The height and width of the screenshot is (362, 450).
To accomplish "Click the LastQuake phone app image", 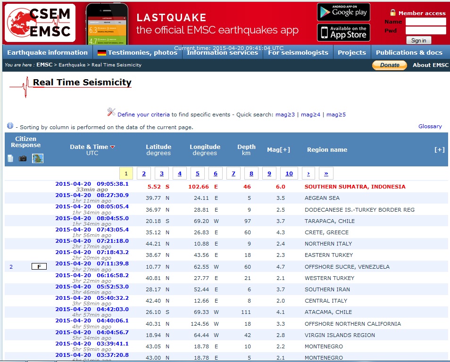I will point(107,24).
